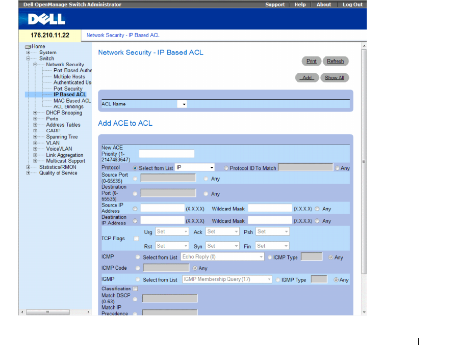Click Source IP Address input field
459x345 pixels.
[x=163, y=208]
